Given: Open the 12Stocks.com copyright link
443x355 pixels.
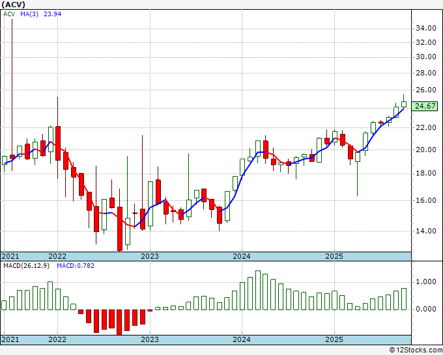Looking at the screenshot, I should tap(416, 350).
